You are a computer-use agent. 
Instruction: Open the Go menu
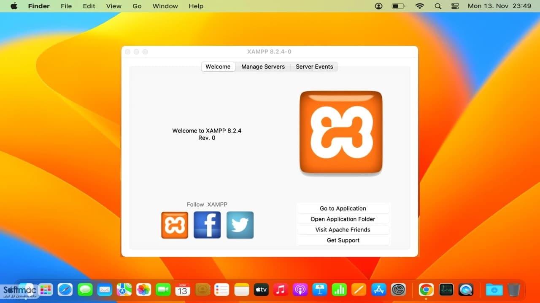pos(137,6)
